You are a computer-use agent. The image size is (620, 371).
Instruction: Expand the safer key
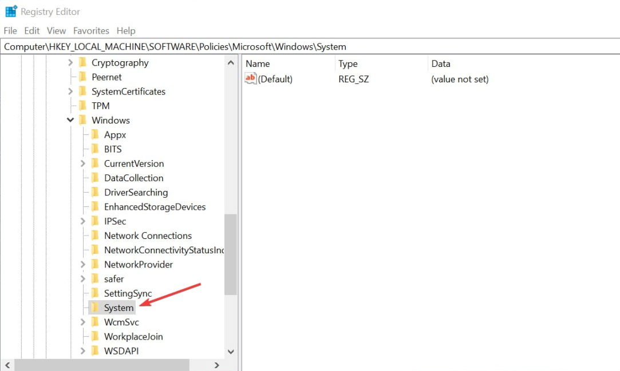click(82, 278)
